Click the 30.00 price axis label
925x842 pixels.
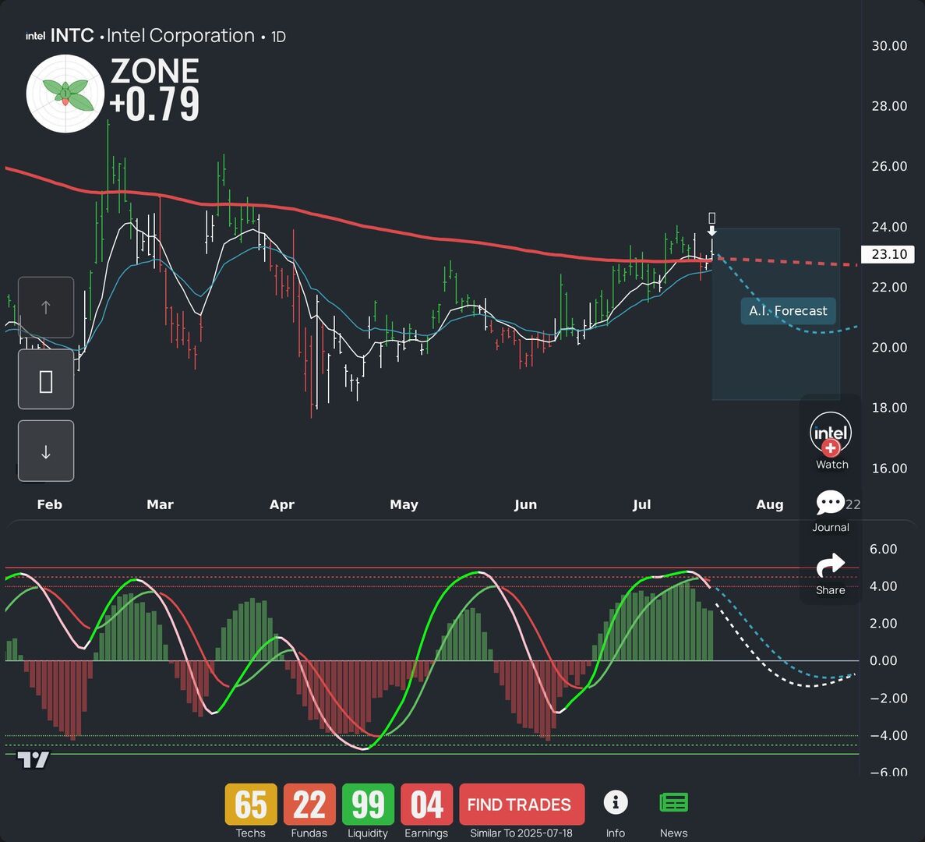point(889,46)
